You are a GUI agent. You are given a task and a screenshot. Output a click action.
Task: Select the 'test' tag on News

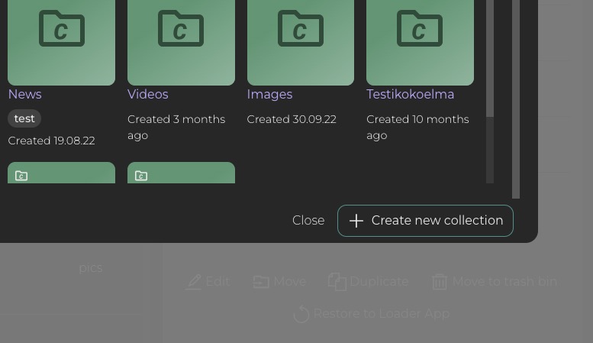24,118
